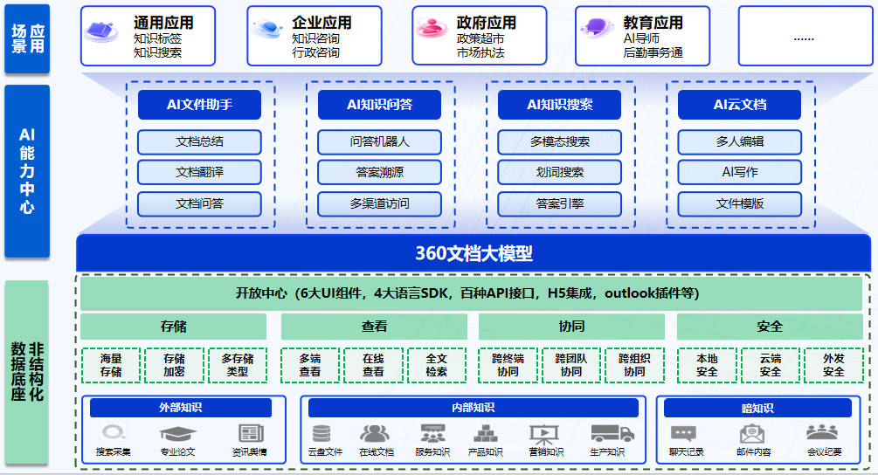Click the 多端查看 dashed box
Viewport: 878px width, 475px height.
[x=310, y=365]
